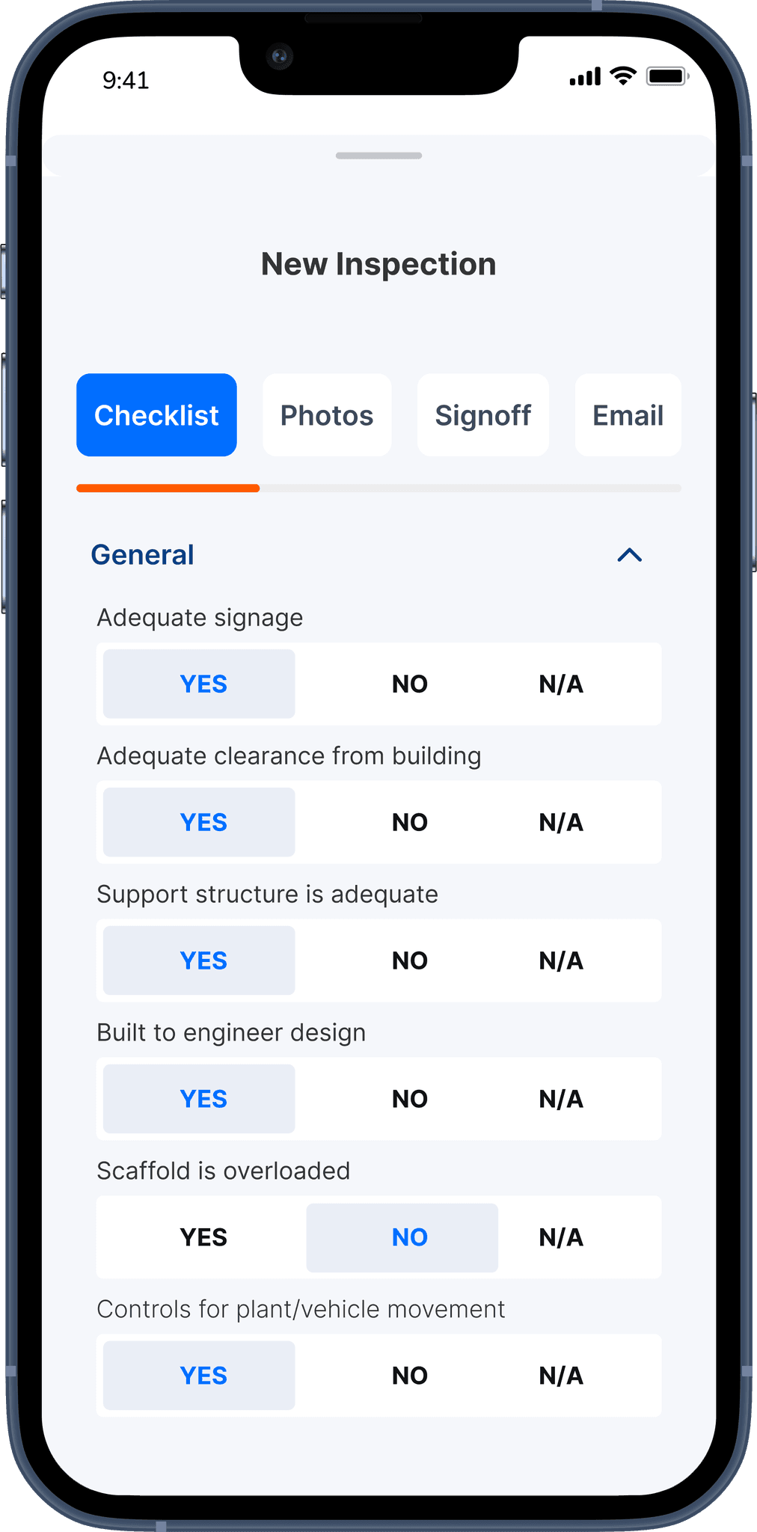Switch to the Email tab
Image resolution: width=757 pixels, height=1532 pixels.
click(x=627, y=414)
